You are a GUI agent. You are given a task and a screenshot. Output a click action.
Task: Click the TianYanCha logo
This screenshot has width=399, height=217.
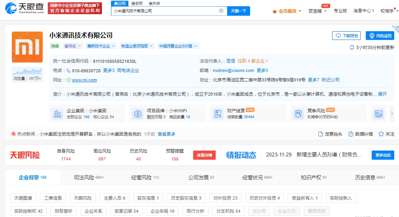pyautogui.click(x=24, y=8)
